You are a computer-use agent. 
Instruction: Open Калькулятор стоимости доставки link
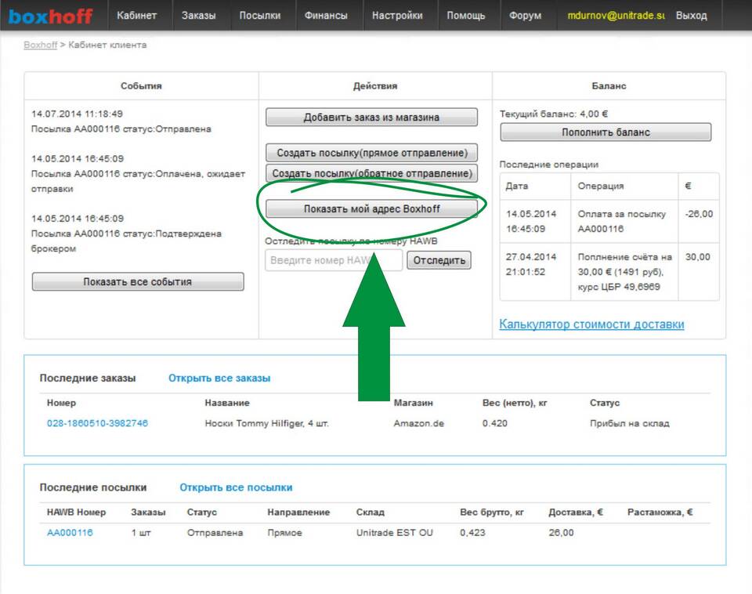point(591,324)
